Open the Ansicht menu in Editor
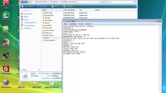Image resolution: width=166 pixels, height=93 pixels. [88, 24]
